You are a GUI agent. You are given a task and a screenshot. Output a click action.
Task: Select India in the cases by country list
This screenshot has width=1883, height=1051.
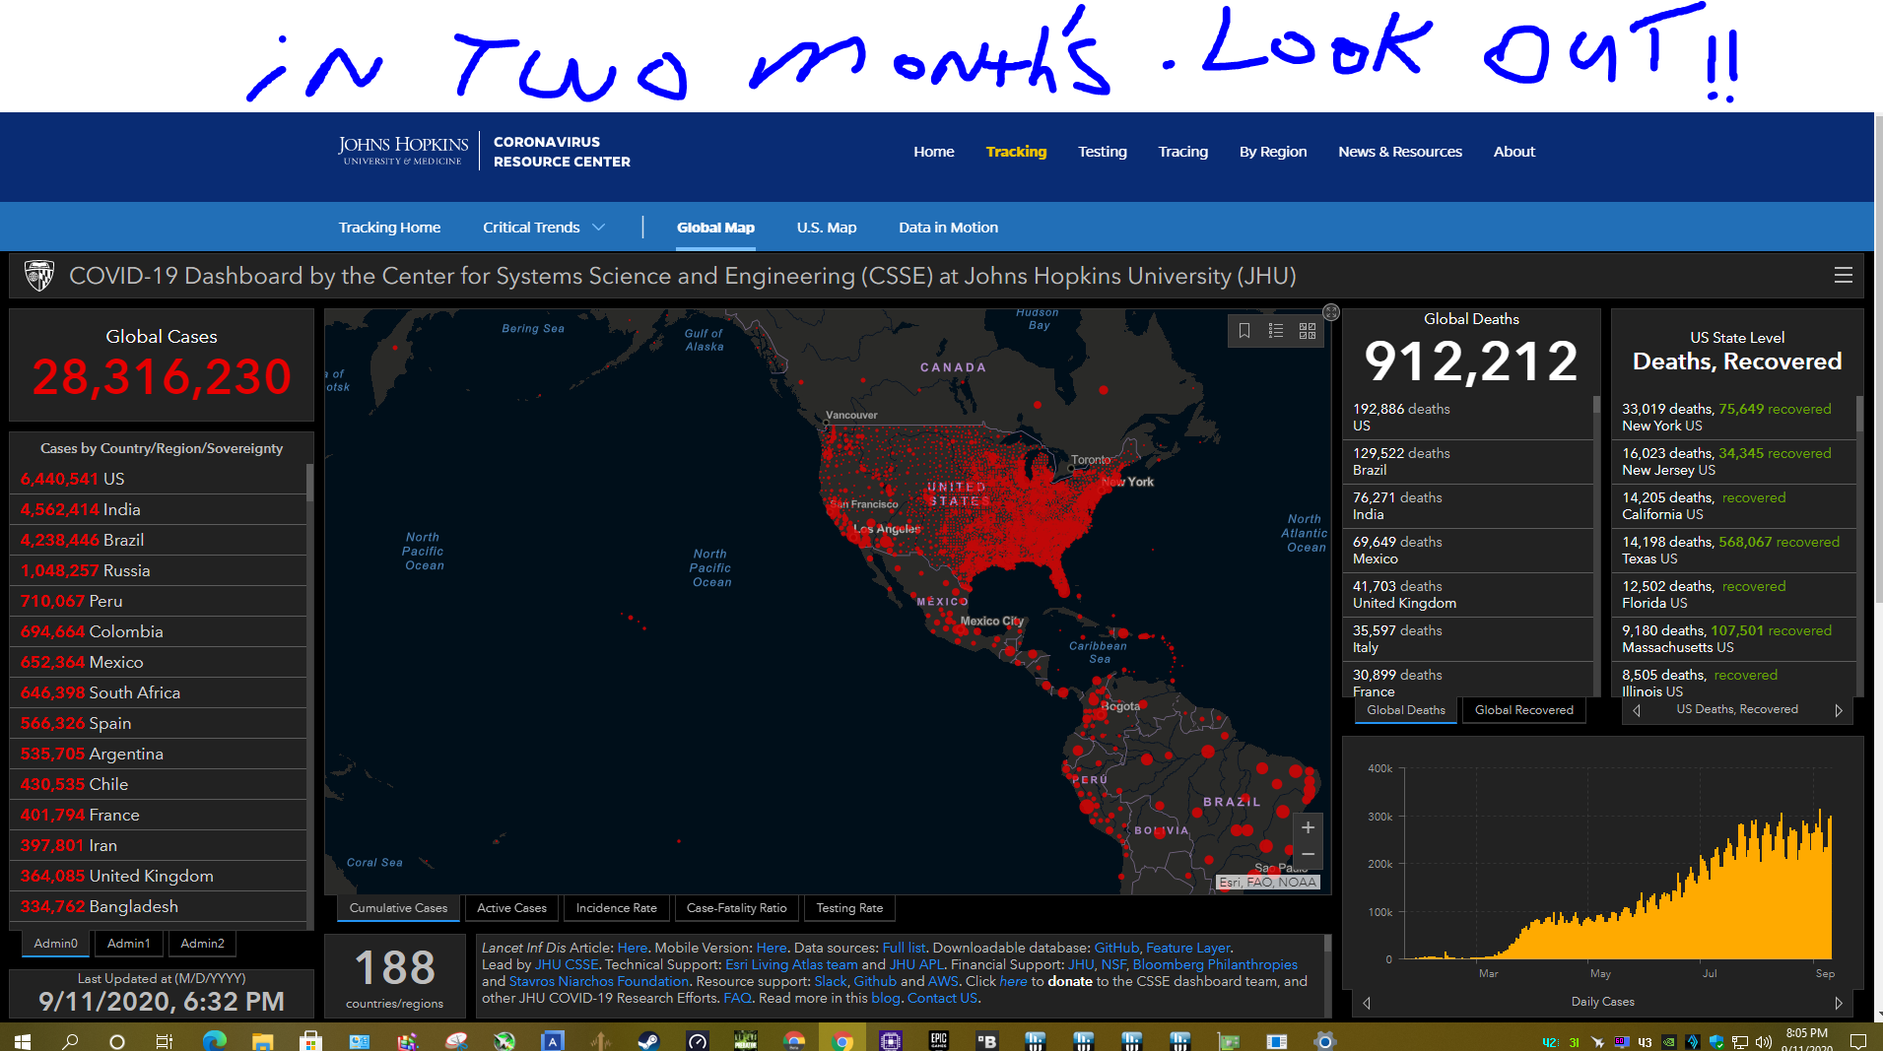158,509
